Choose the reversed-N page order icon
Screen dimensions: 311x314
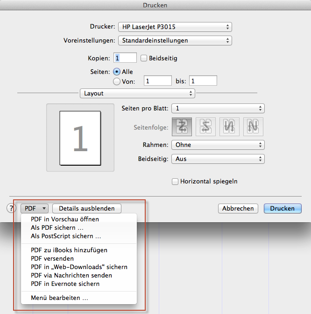click(x=229, y=127)
